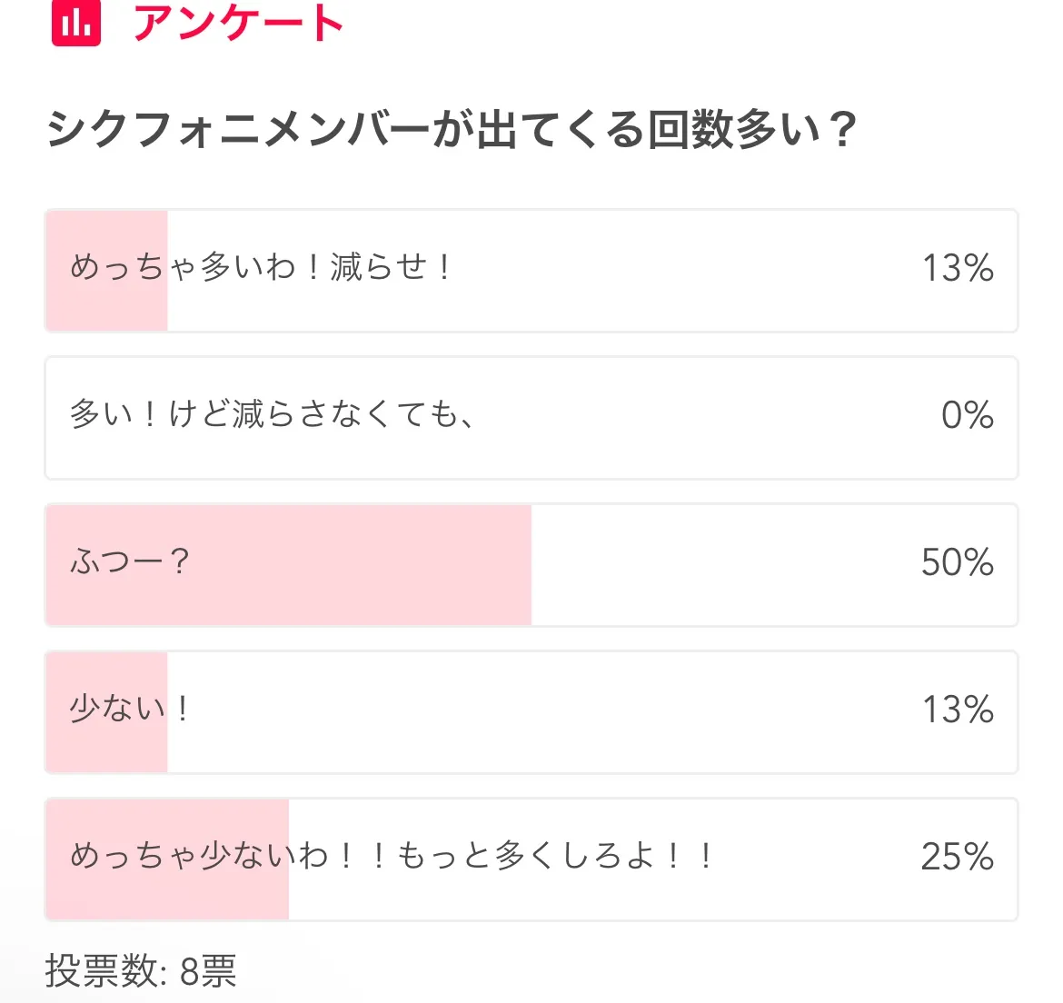Click the 0% result value
Viewport: 1063px width, 1003px height.
[x=967, y=416]
